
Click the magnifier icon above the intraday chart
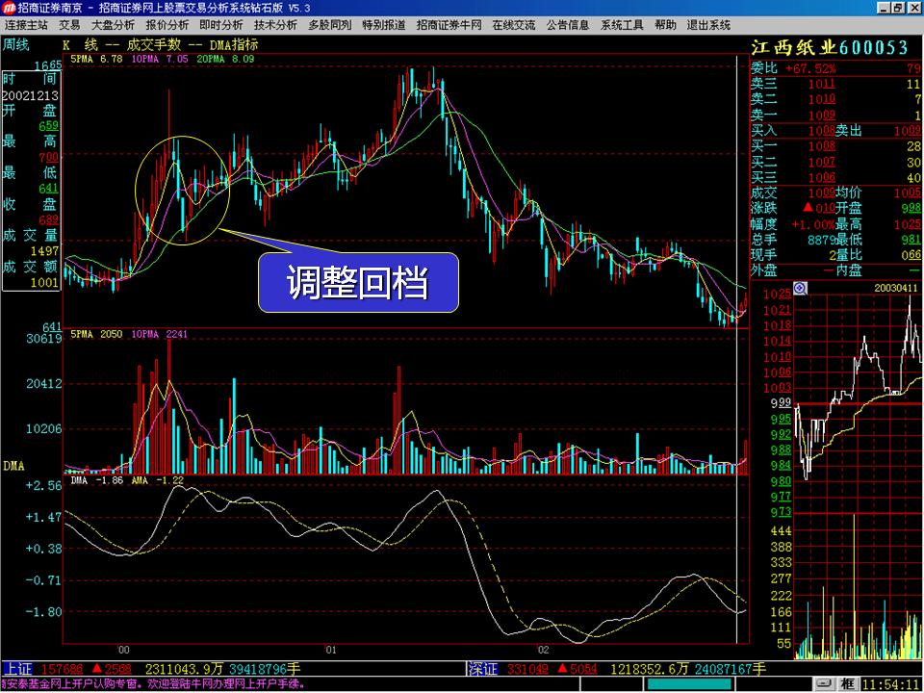click(x=800, y=288)
